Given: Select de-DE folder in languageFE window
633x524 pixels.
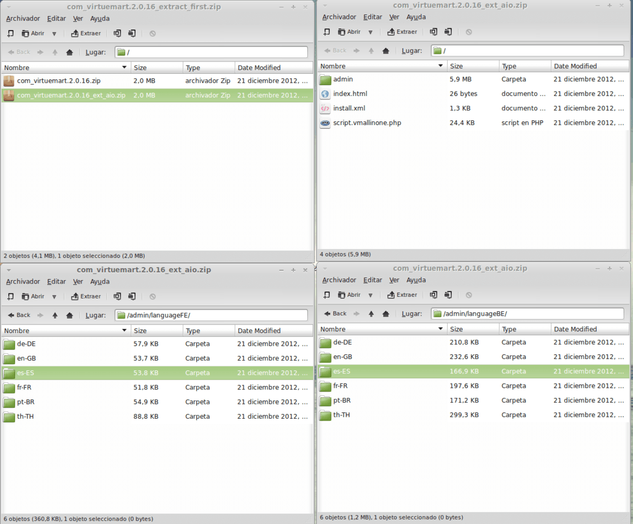Looking at the screenshot, I should [158, 344].
